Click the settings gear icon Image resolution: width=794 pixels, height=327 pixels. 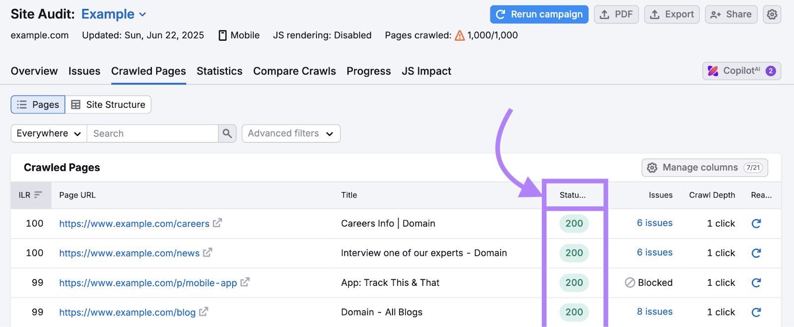772,14
